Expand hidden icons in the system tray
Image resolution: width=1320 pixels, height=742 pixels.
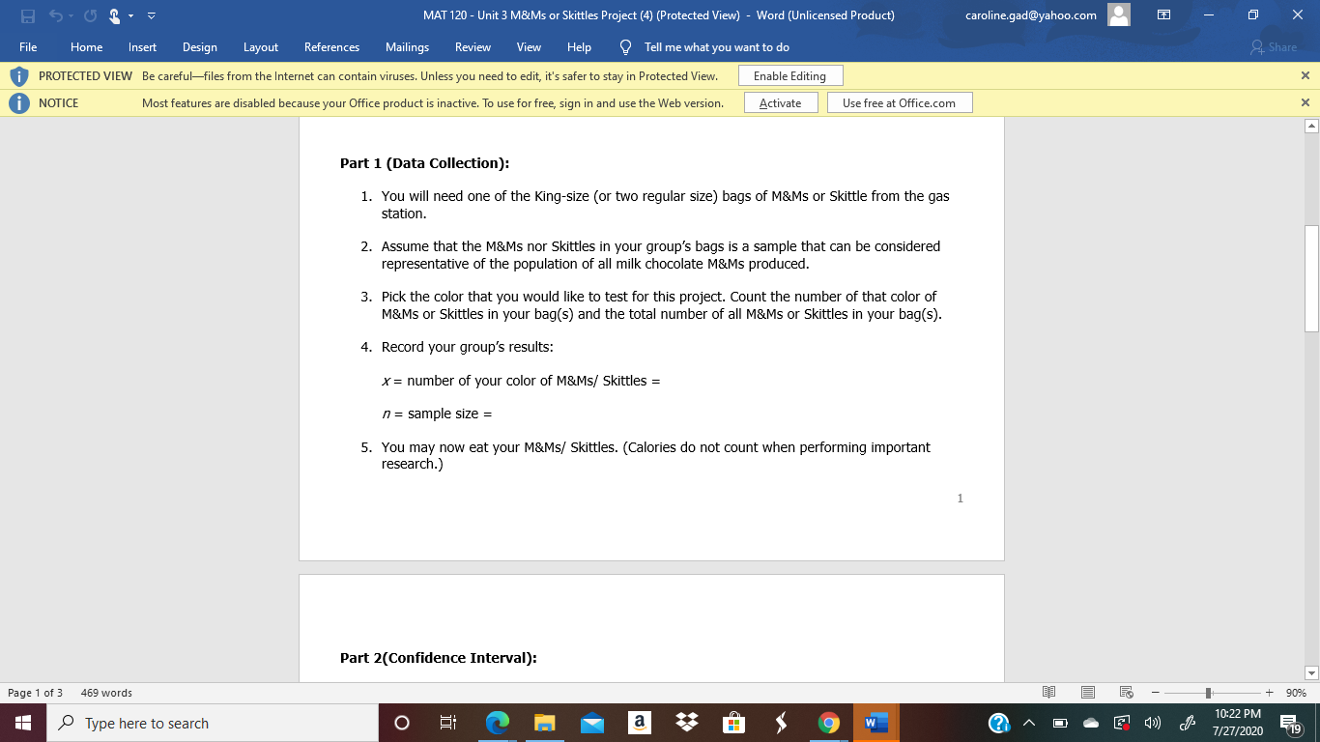click(x=1029, y=722)
